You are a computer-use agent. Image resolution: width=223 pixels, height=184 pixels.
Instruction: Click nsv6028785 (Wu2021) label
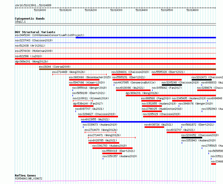pyautogui.click(x=102, y=140)
